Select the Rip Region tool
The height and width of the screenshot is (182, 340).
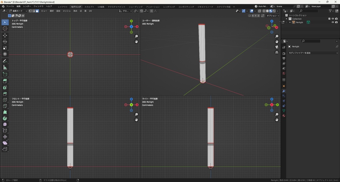tap(5, 149)
